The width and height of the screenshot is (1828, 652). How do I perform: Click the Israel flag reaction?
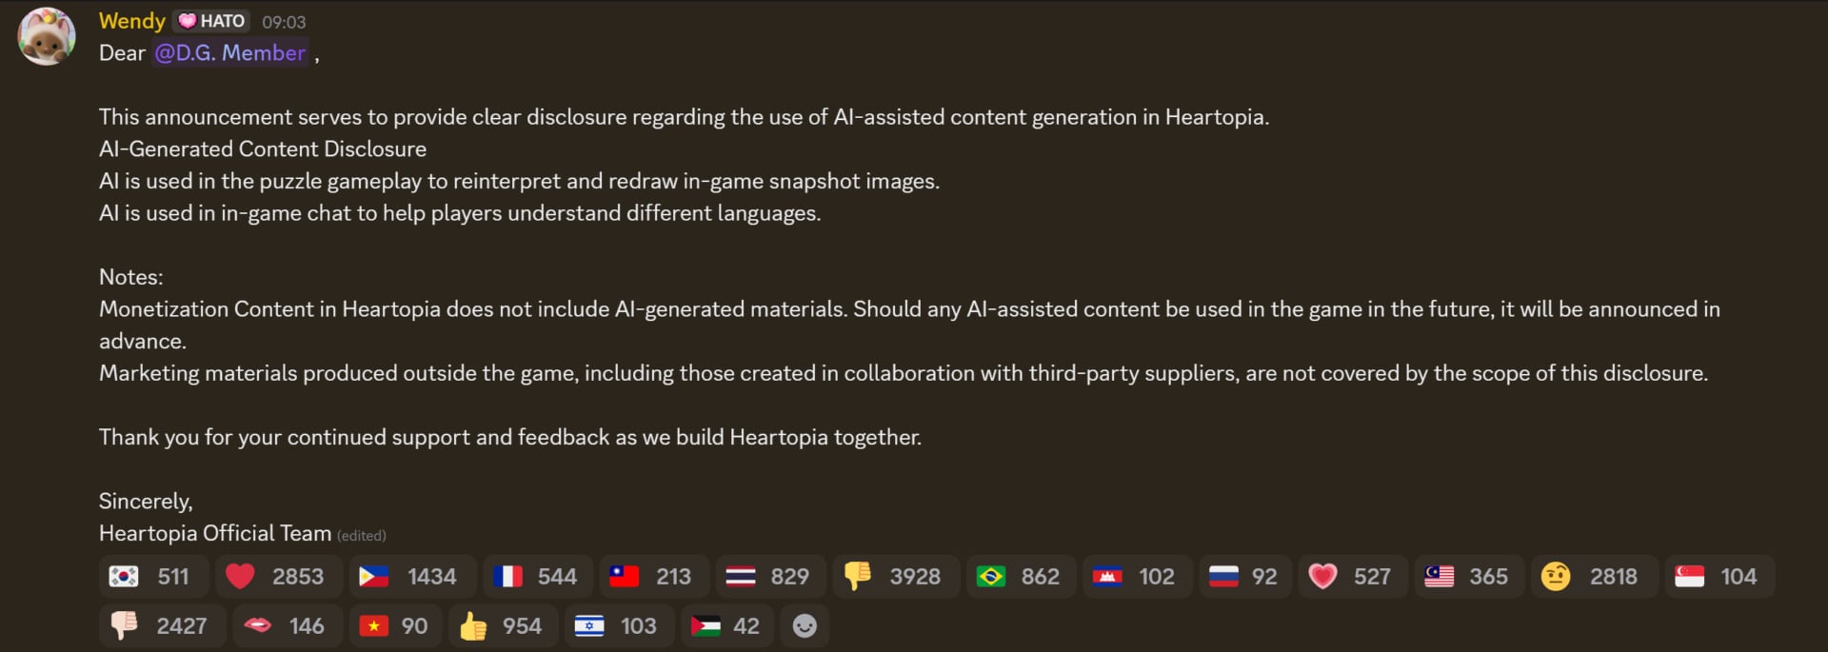pos(619,625)
